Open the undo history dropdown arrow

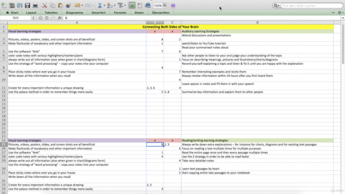[82, 5]
